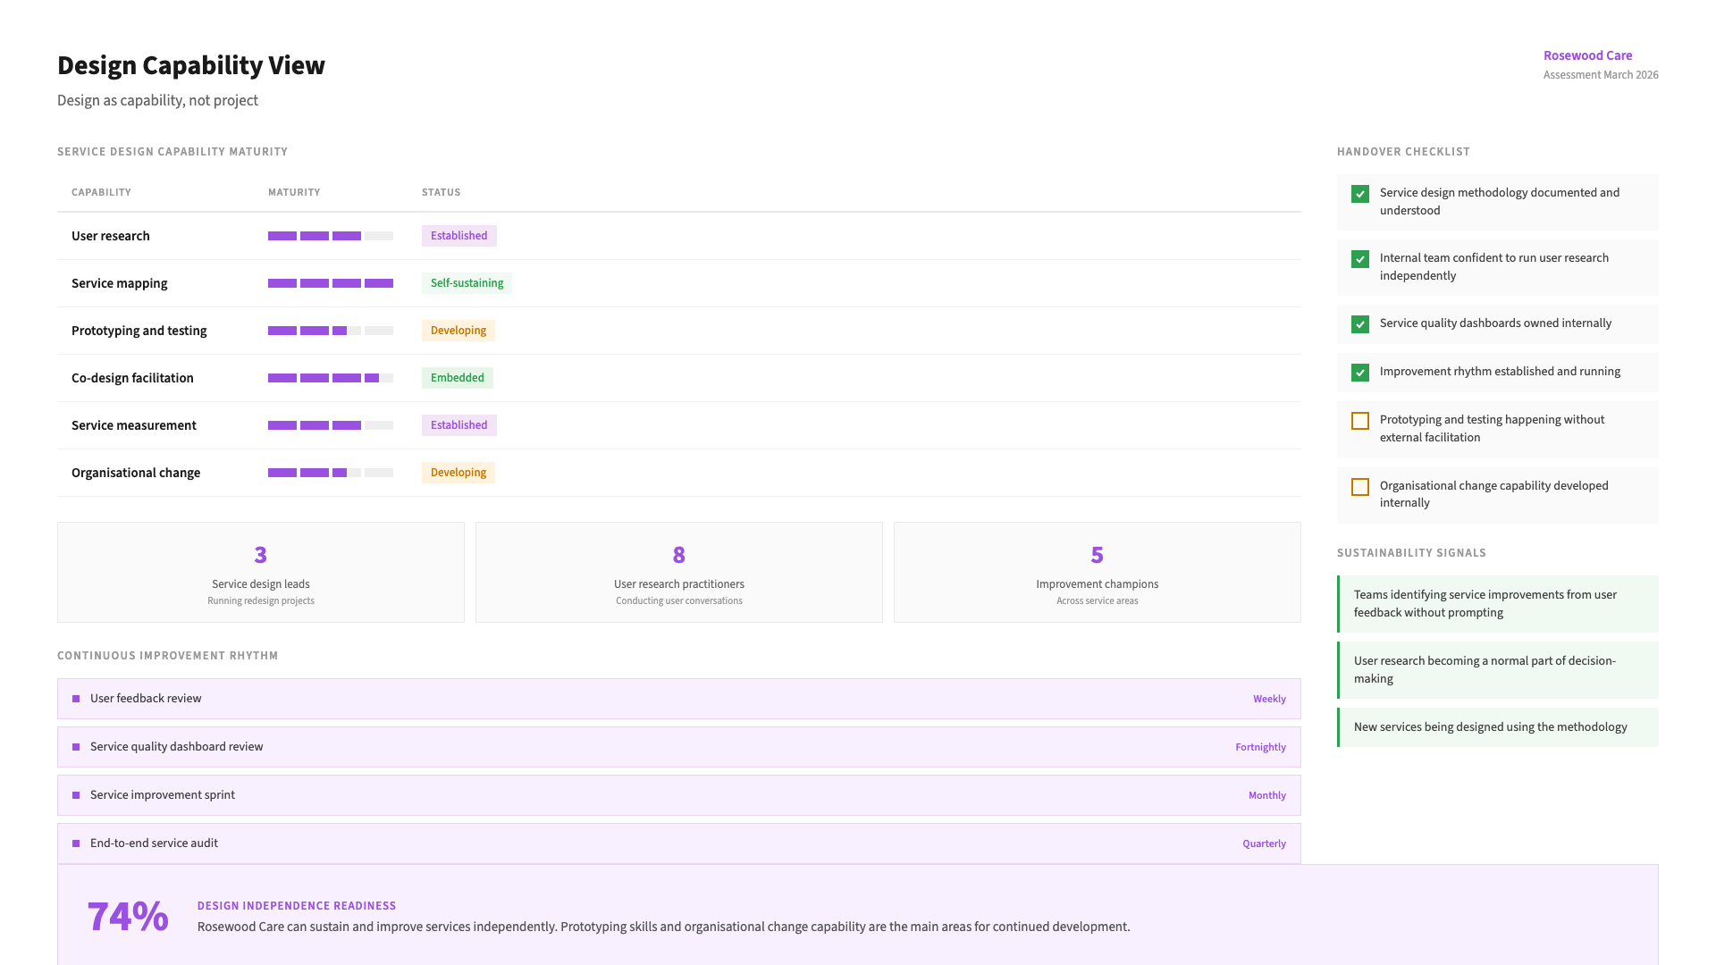
Task: Click the User research capability name
Action: (111, 236)
